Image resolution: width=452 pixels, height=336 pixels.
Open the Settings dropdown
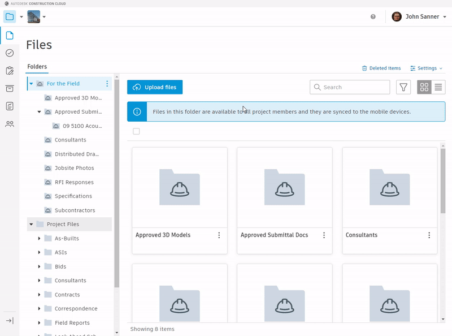click(426, 68)
